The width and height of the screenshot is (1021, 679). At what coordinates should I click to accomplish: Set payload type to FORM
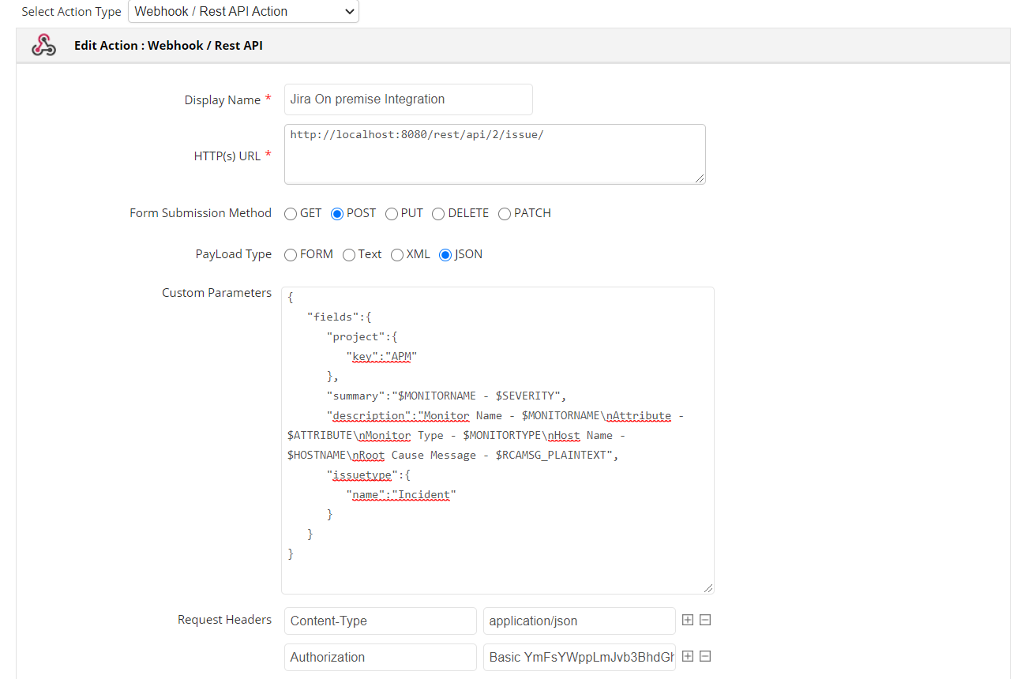(x=291, y=255)
